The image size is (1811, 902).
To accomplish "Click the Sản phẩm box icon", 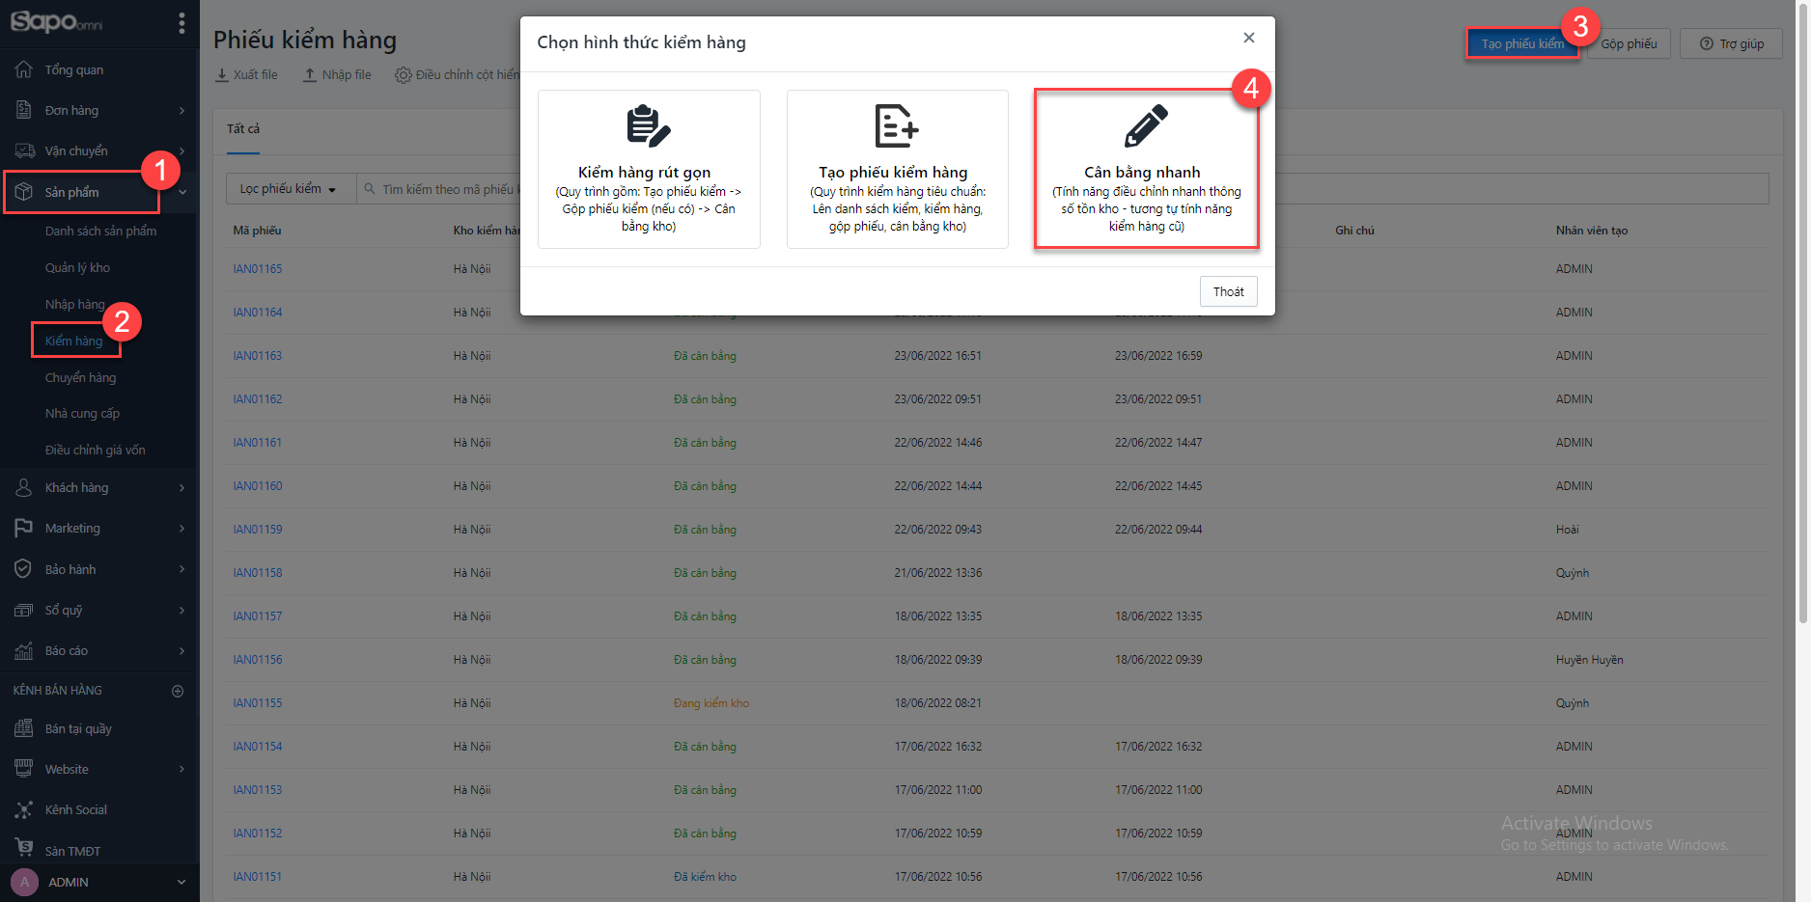I will coord(24,192).
